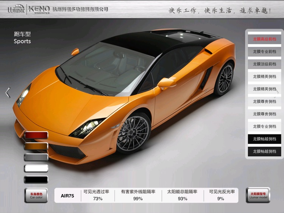
Task: Select 龙膜顶级前档 film option
Action: tap(264, 64)
